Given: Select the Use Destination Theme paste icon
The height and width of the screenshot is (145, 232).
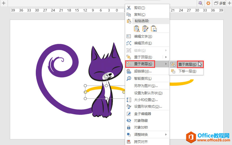Looking at the screenshot, I should point(137,29).
